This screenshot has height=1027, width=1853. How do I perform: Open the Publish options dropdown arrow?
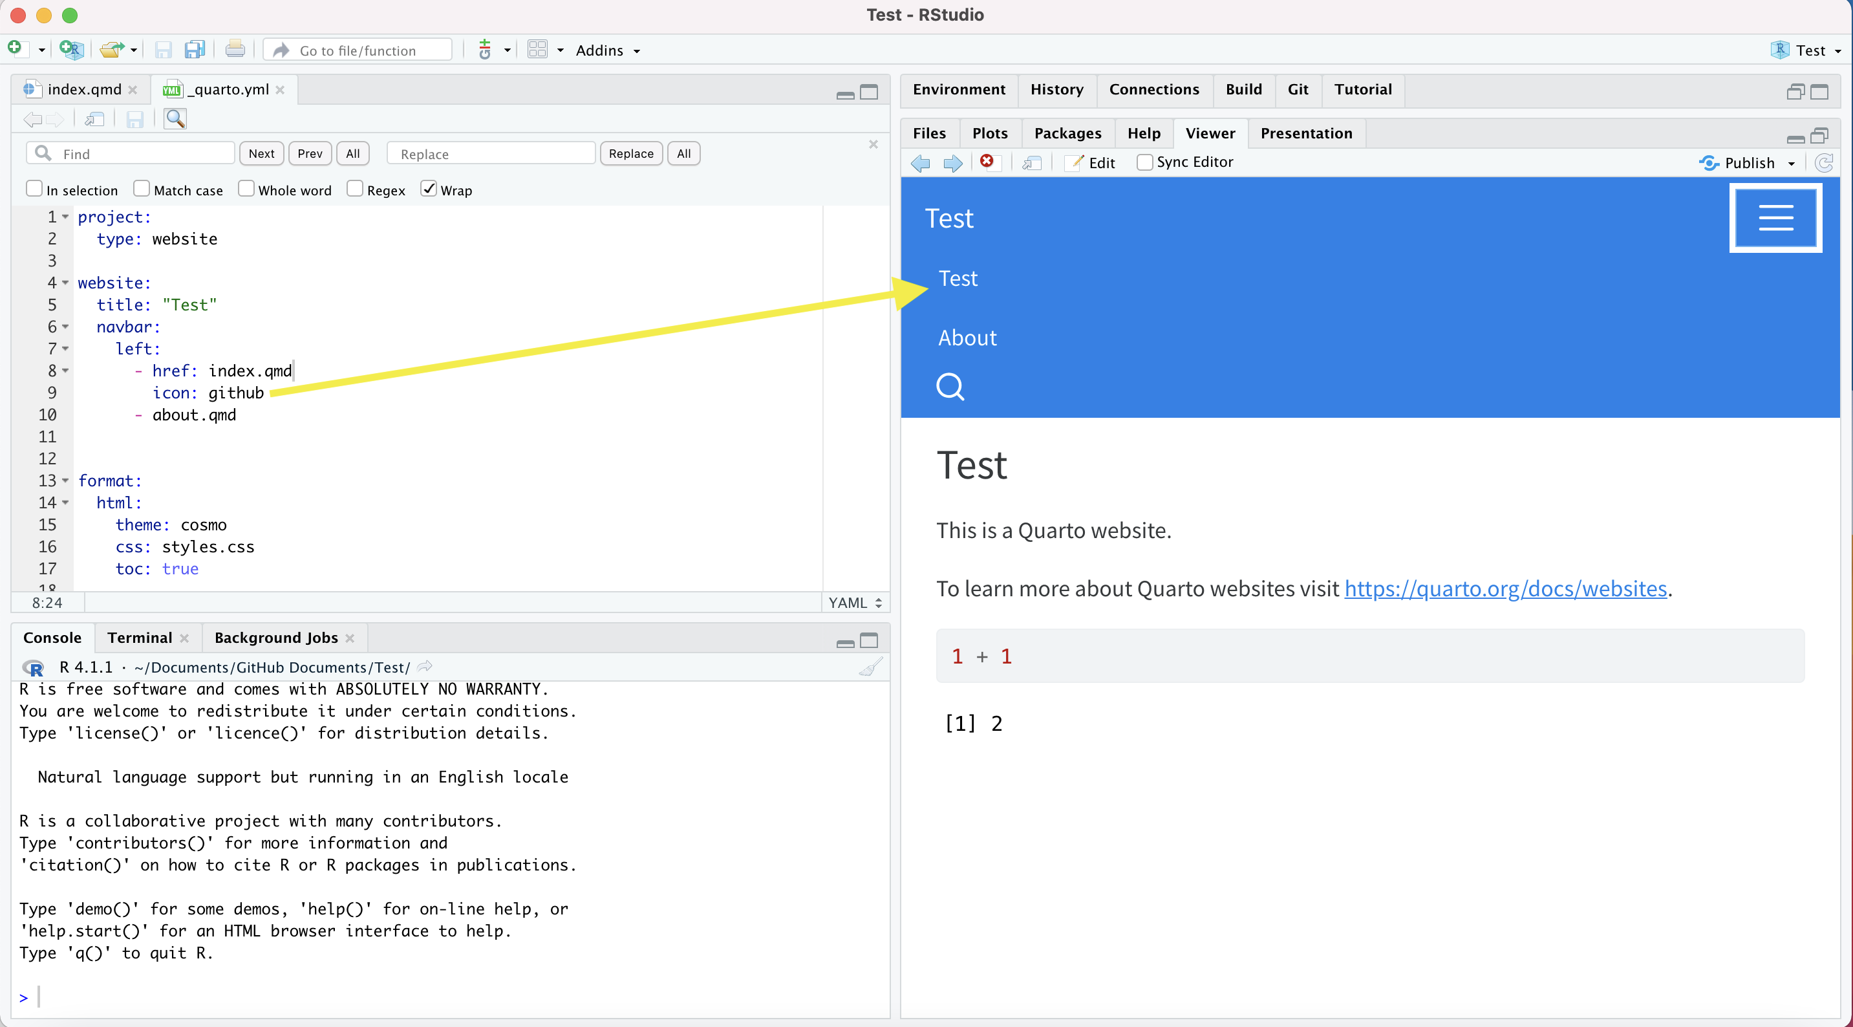(1791, 164)
